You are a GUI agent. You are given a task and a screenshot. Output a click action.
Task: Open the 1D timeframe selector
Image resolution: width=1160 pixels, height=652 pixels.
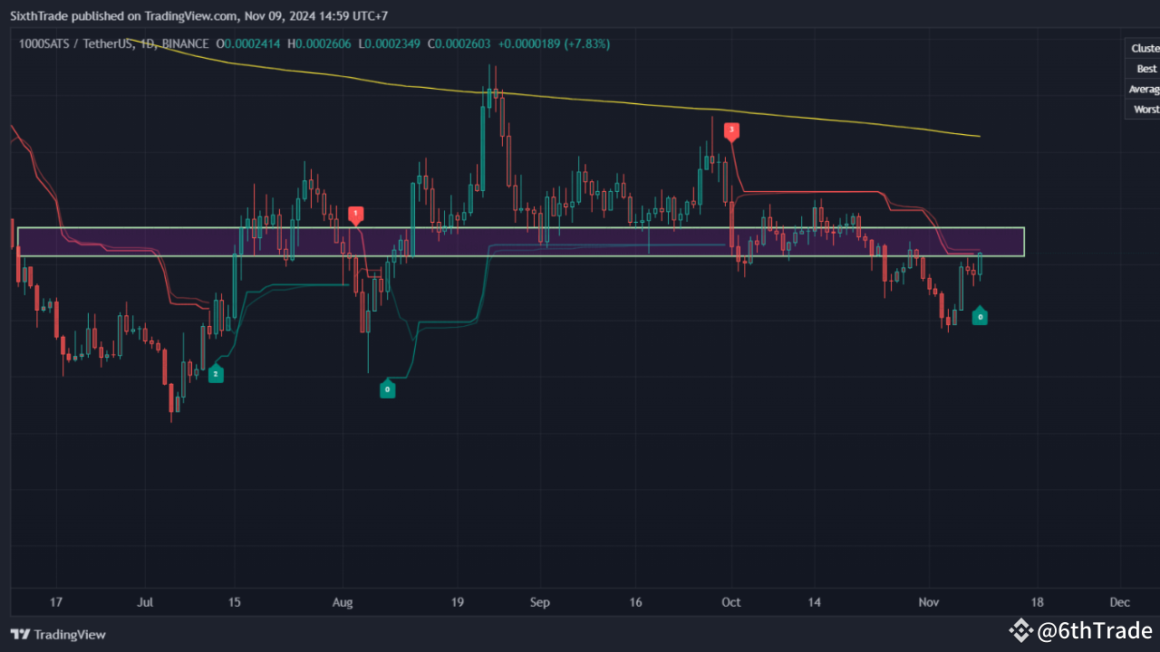(146, 43)
